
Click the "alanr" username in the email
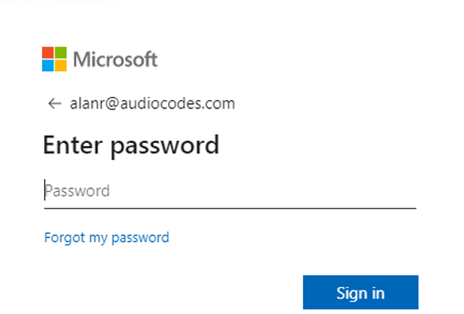[85, 103]
